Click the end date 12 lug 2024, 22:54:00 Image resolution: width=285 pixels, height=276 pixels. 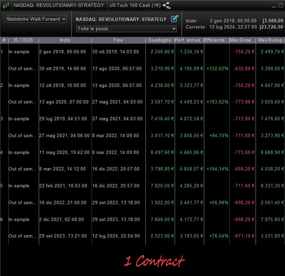pyautogui.click(x=116, y=236)
